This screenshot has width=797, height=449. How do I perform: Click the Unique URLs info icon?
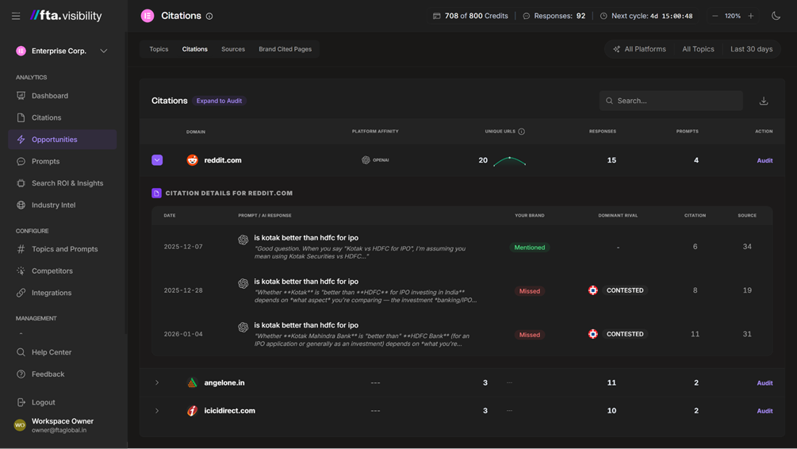[522, 132]
